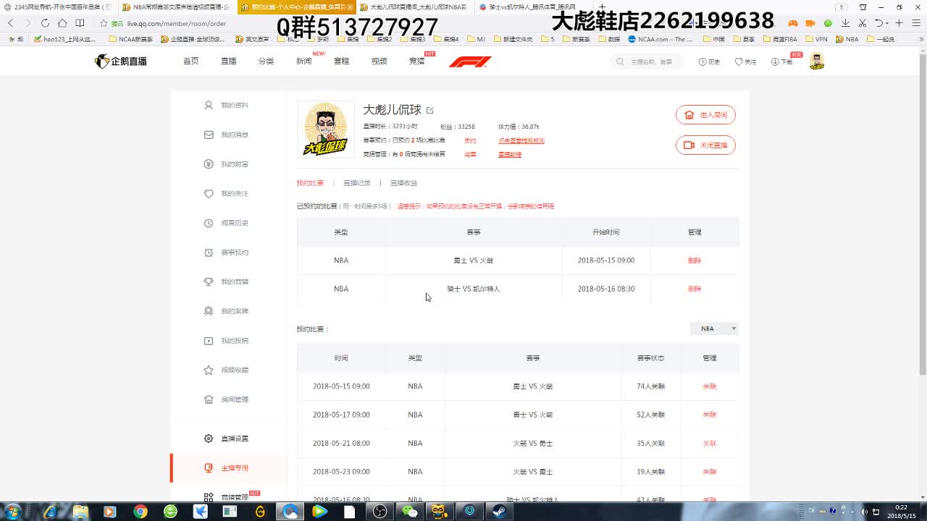Click the F1 logo in navigation bar
This screenshot has height=521, width=927.
tap(470, 62)
